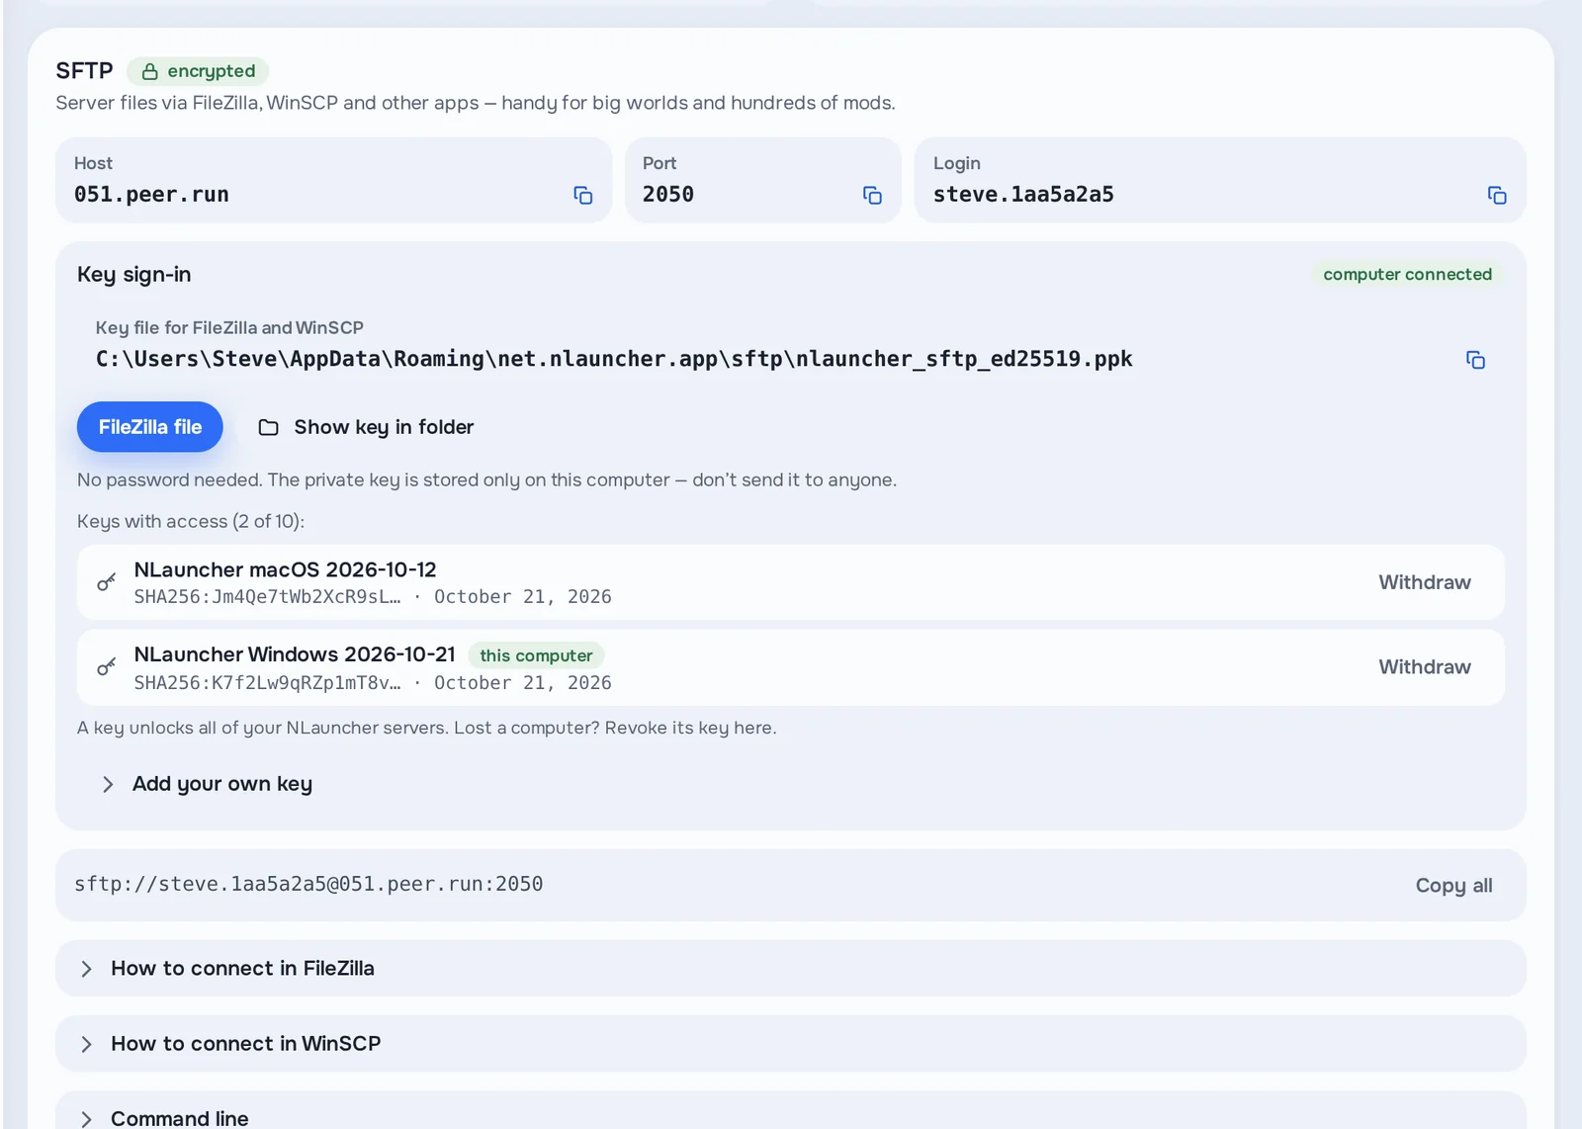Click the SHA256:Jm4Qe7tWb2XcR9sL fingerprint

(267, 597)
